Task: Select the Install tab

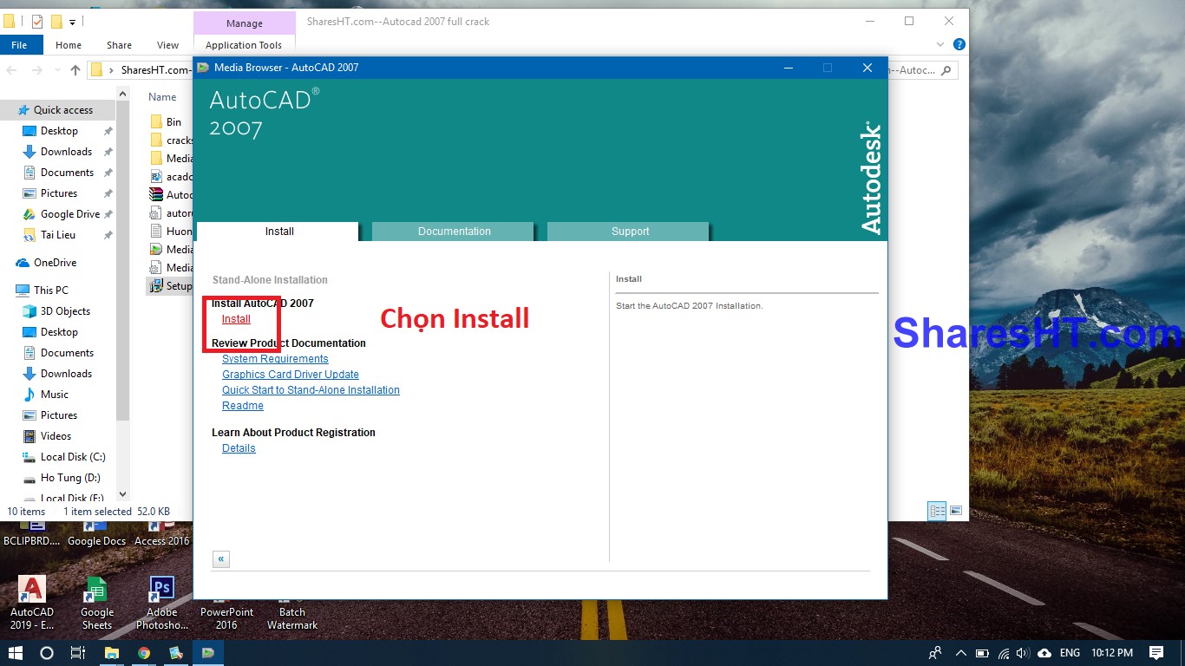Action: tap(279, 232)
